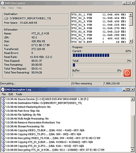136x153 pixels.
Task: Click info icon beside Copying VTS_01_0.IFO entry
Action: click(x=3, y=146)
